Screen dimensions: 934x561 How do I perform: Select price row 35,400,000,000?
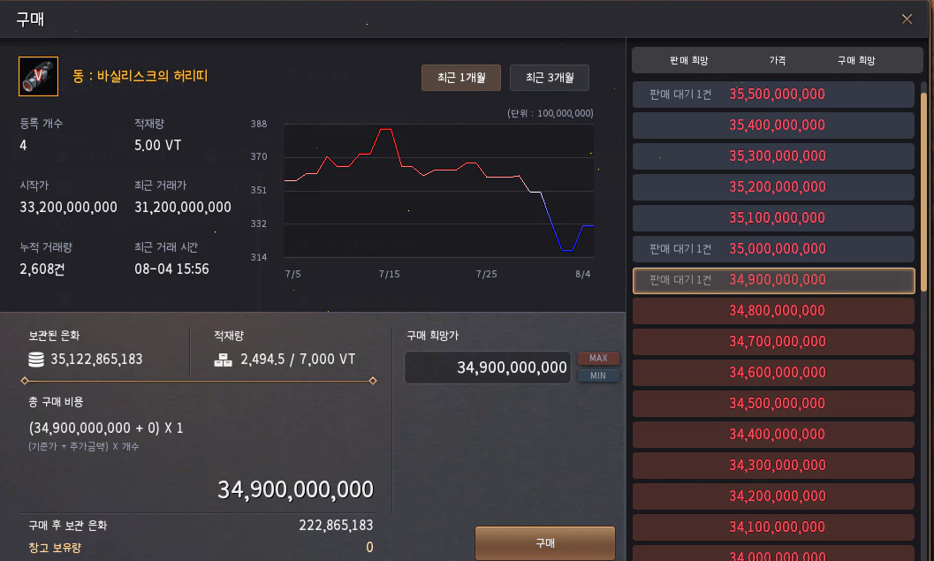click(x=773, y=125)
